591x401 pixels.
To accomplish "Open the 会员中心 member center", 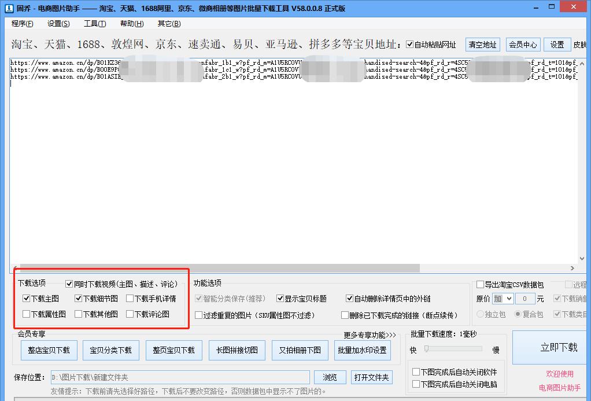I will 523,44.
